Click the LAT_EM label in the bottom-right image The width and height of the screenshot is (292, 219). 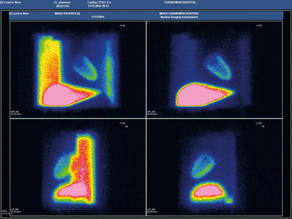(x=151, y=209)
